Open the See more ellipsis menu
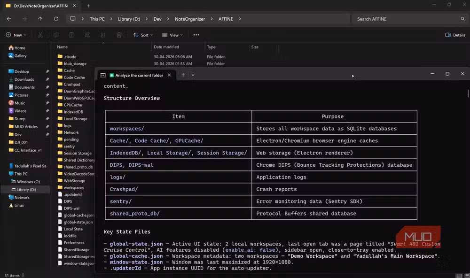The height and width of the screenshot is (278, 470). [196, 35]
